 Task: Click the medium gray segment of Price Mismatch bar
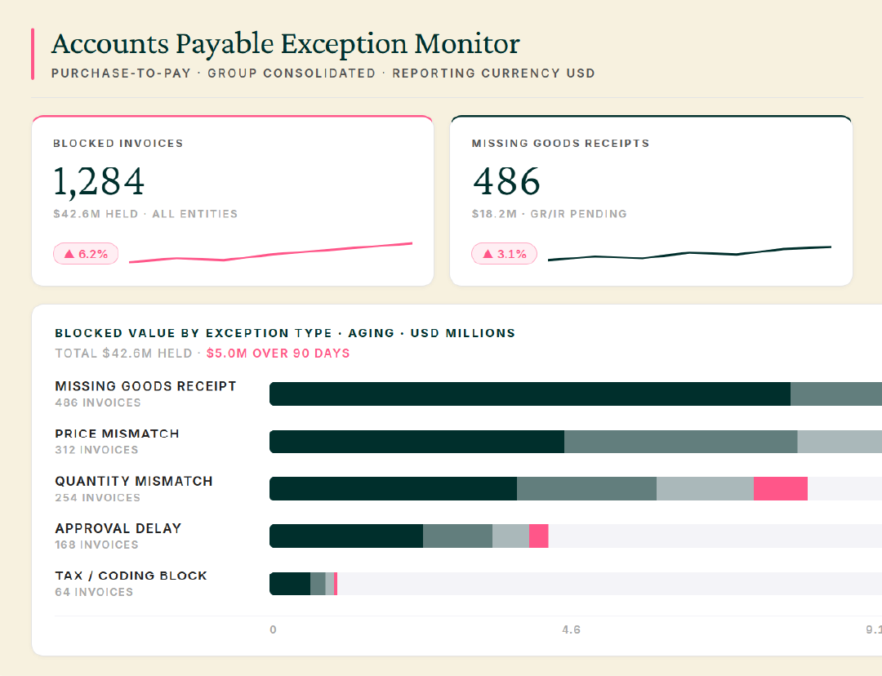coord(680,442)
